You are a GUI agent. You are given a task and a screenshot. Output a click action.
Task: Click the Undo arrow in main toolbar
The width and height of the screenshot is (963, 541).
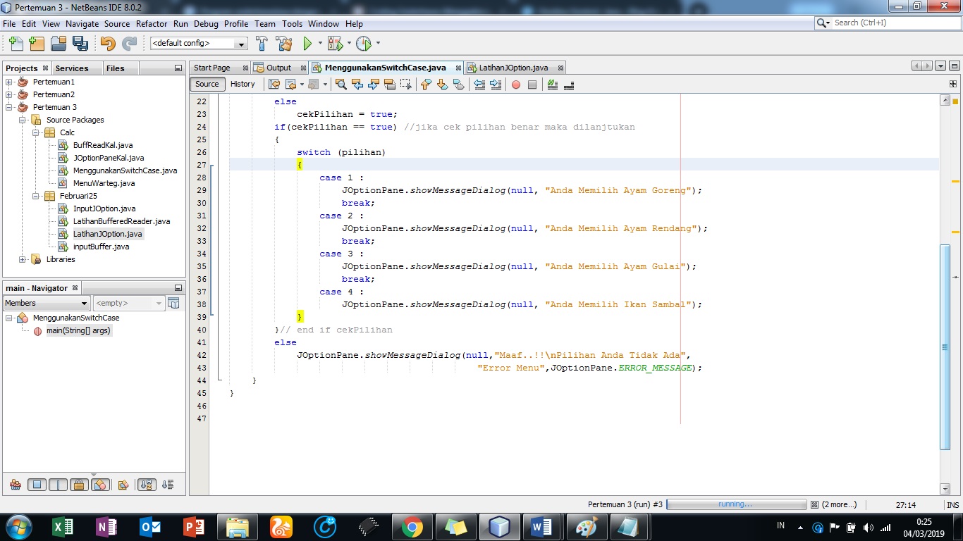pyautogui.click(x=107, y=44)
